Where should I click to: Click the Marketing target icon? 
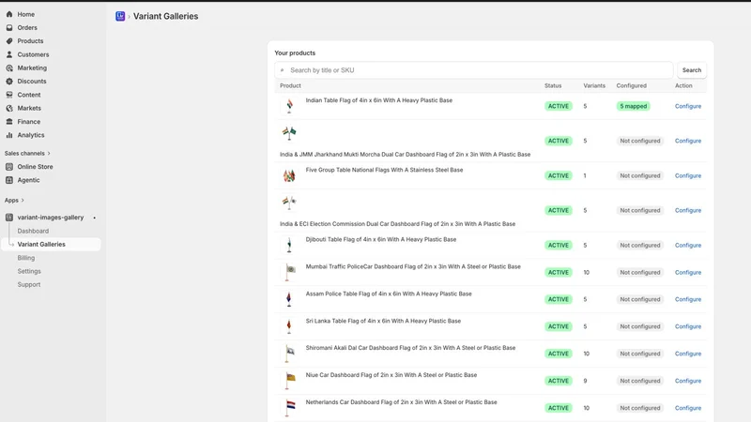tap(9, 68)
